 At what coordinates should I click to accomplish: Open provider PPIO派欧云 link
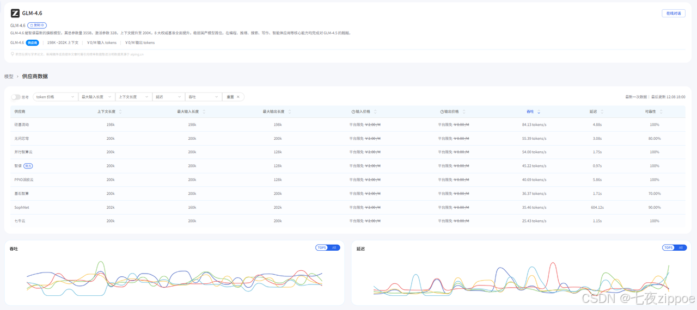(x=24, y=179)
